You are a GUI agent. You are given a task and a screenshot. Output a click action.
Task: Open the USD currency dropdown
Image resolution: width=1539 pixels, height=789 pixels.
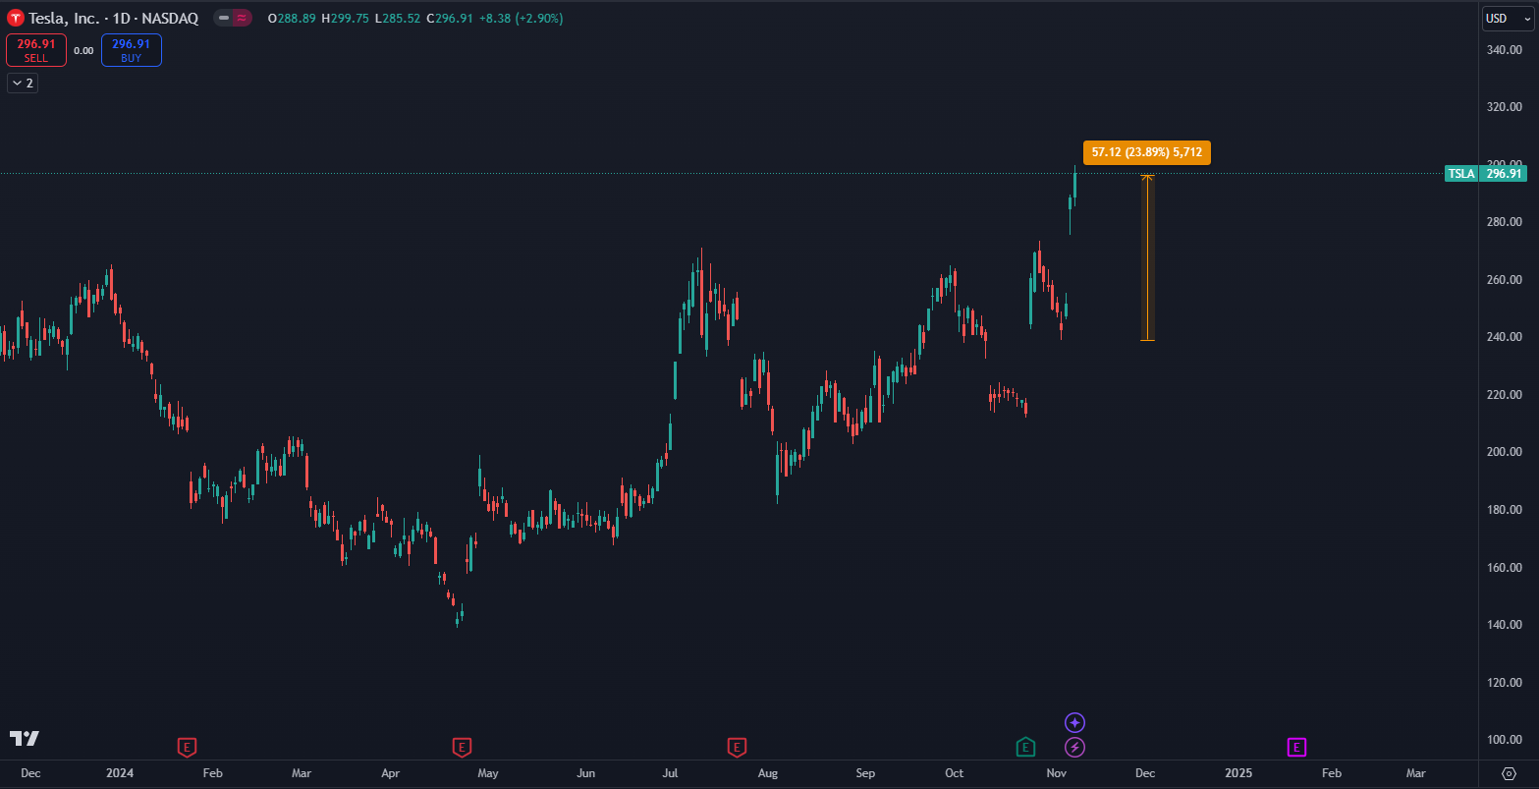click(1509, 19)
